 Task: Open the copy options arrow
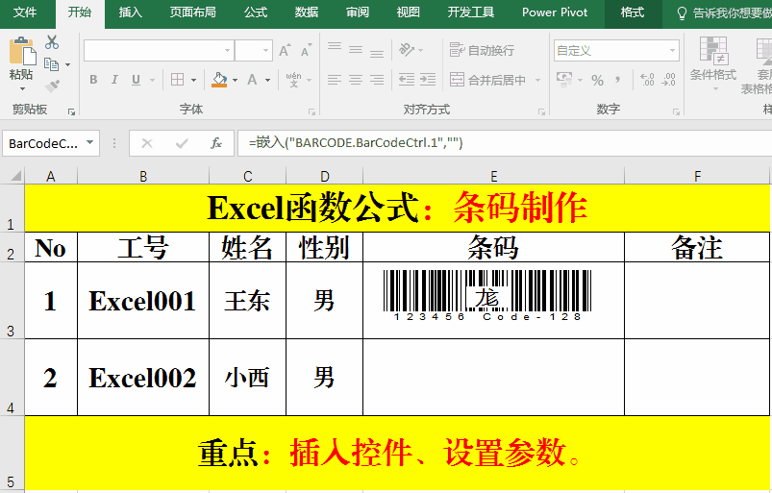tap(67, 64)
